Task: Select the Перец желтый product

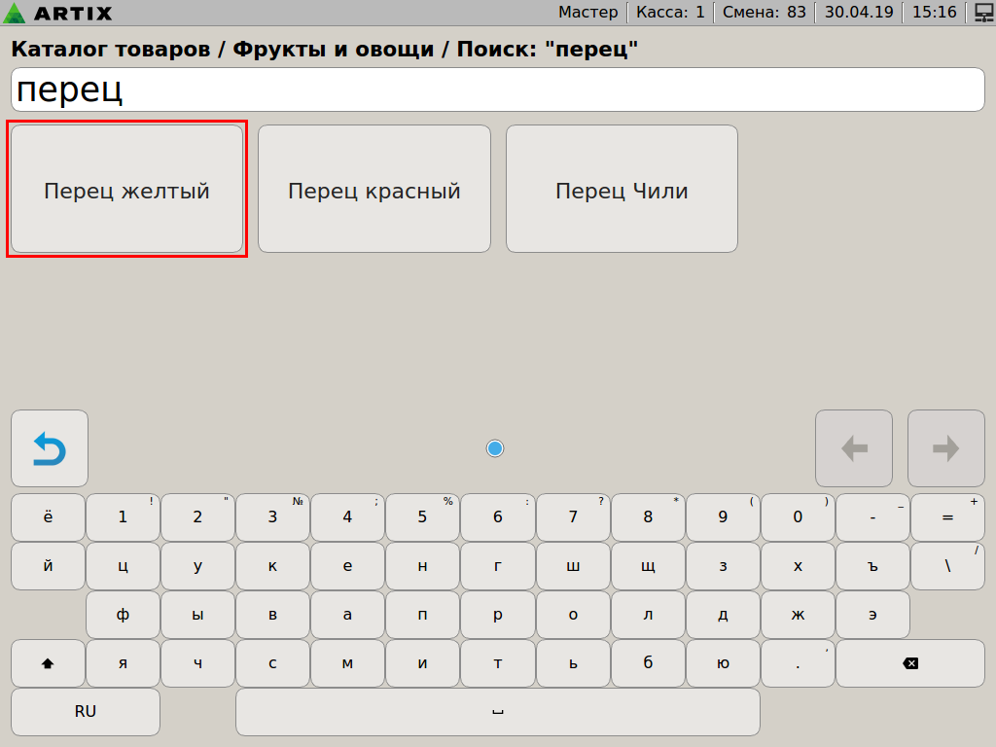Action: click(x=126, y=190)
